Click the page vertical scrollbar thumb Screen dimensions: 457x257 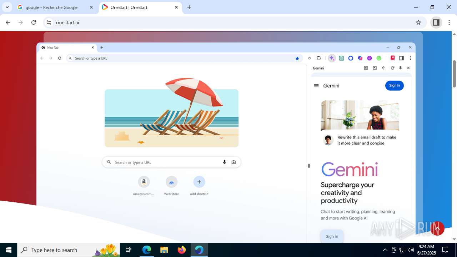click(x=454, y=74)
